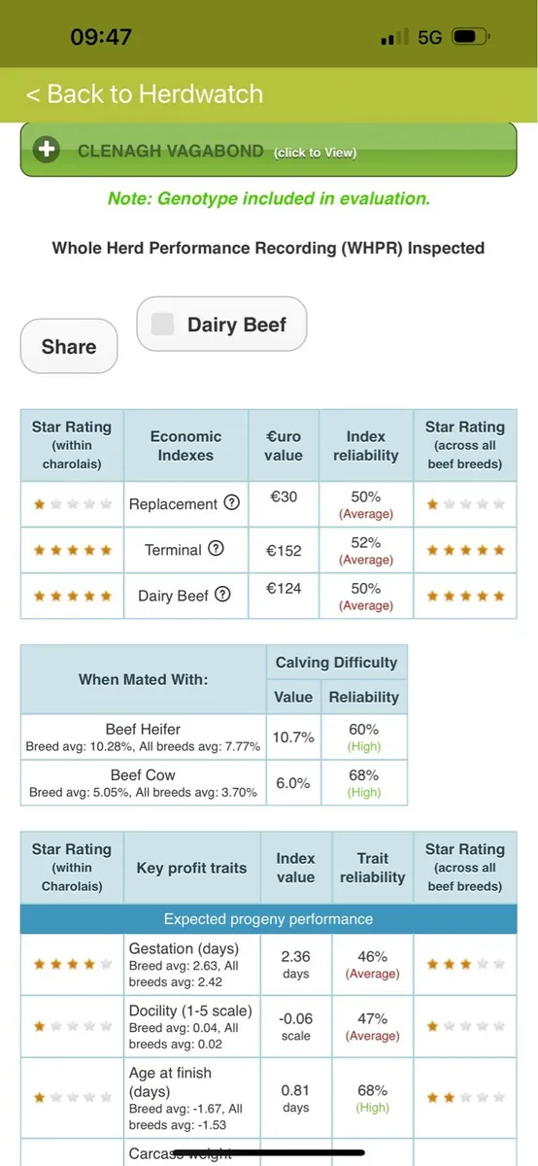Tap Gestation within-Charolais four-star rating

pos(72,965)
